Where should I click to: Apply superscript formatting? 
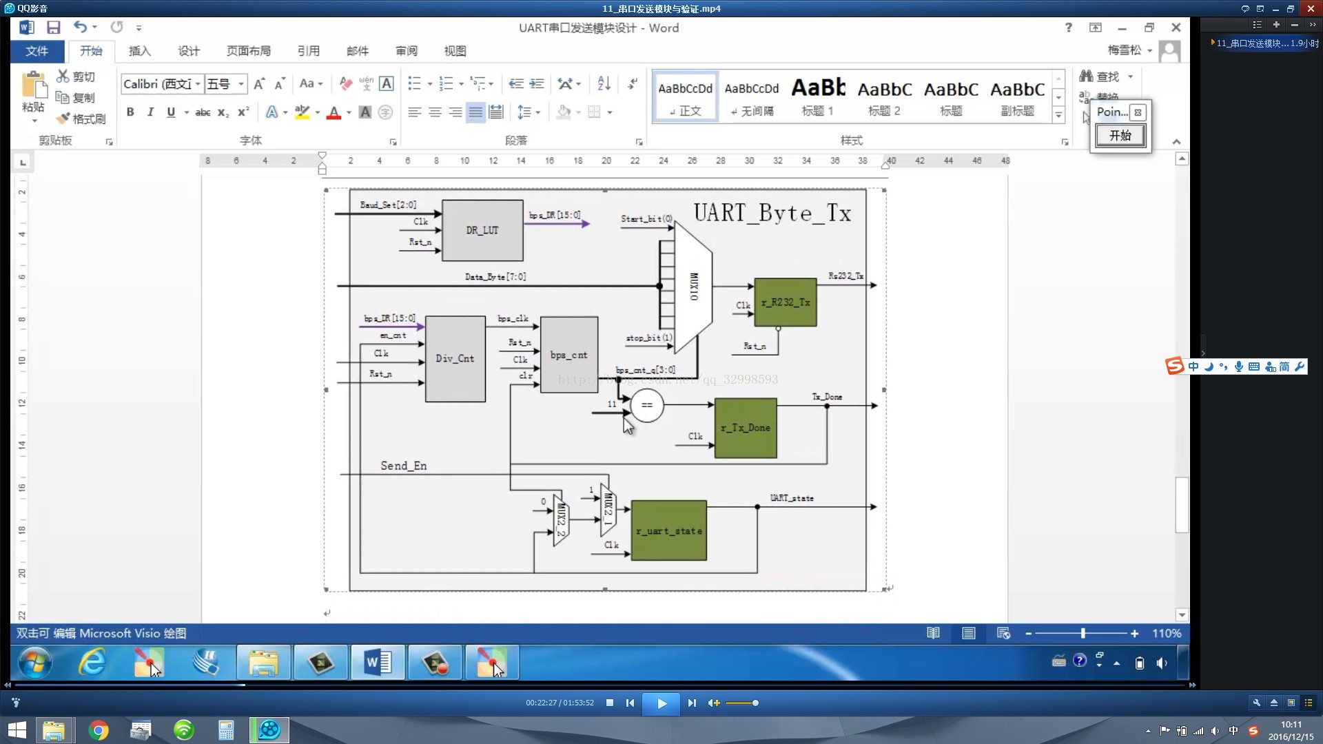point(243,112)
